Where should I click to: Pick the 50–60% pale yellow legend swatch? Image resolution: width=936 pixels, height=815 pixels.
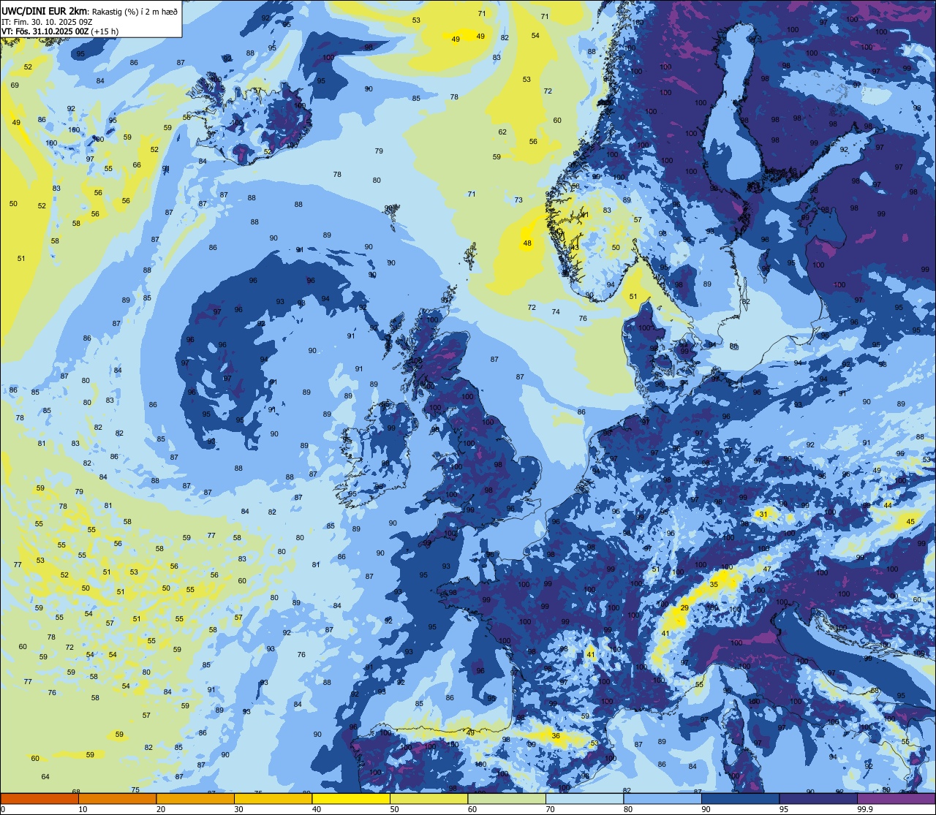point(429,798)
